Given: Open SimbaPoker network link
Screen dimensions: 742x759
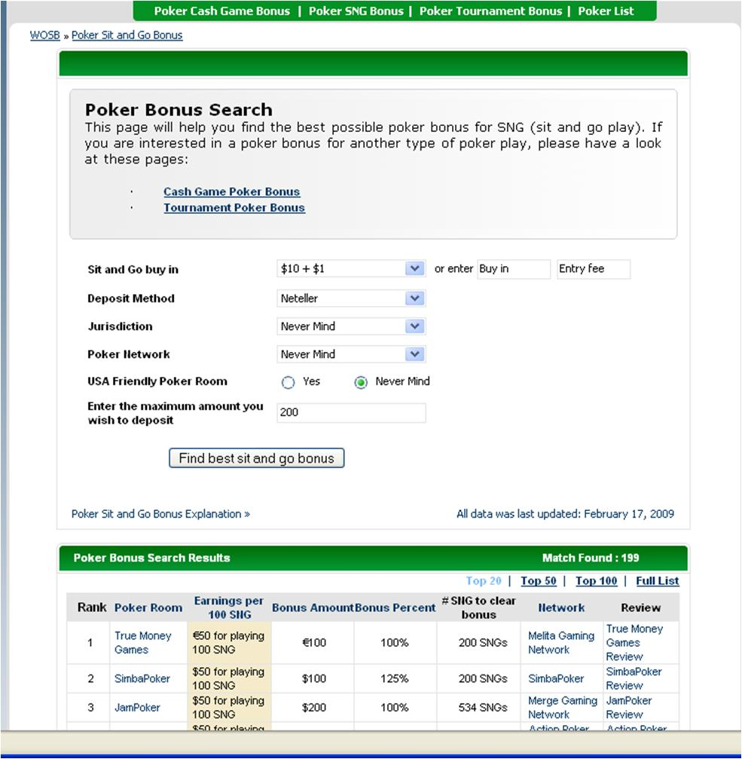Looking at the screenshot, I should (556, 678).
